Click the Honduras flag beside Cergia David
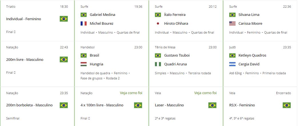 click(232, 64)
